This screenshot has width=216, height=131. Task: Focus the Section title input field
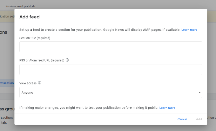coord(111,47)
